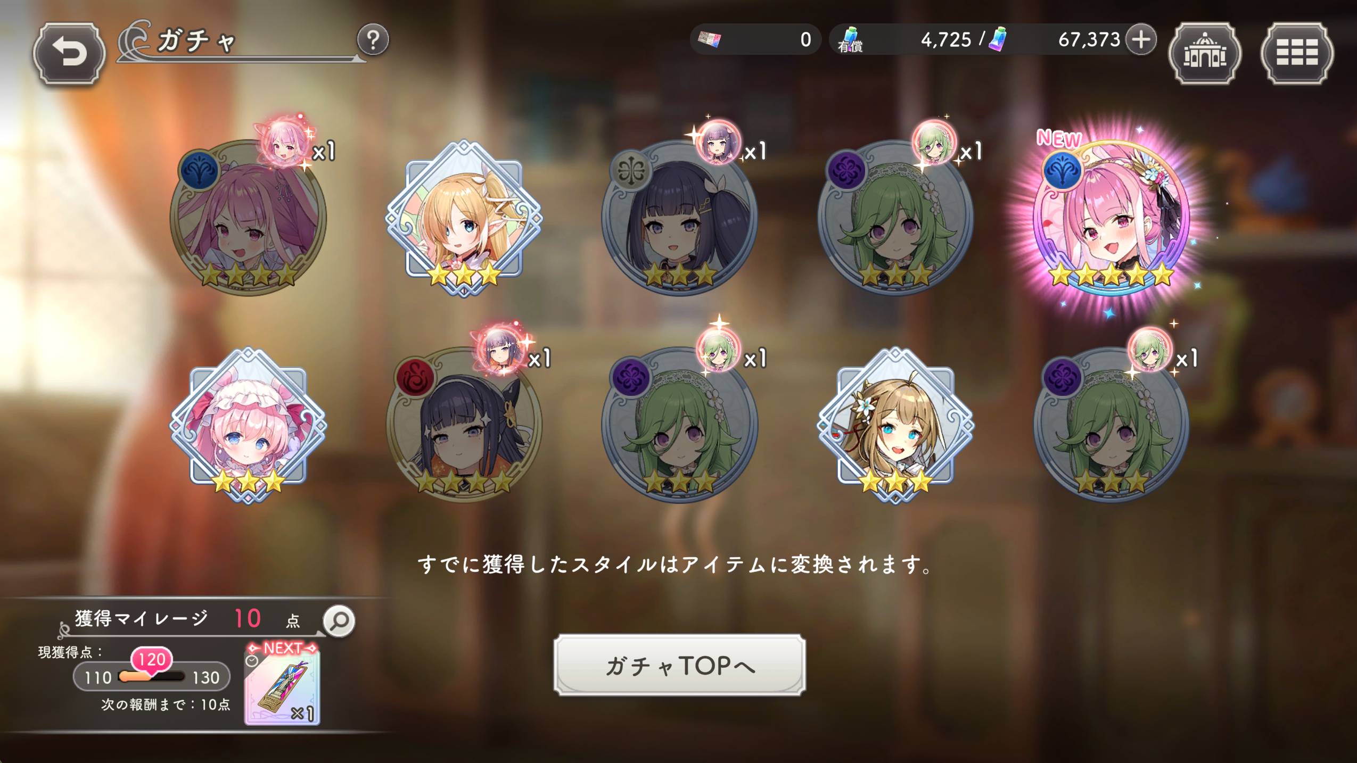Screen dimensions: 1357x763
Task: Open the grid menu icon
Action: 1297,53
